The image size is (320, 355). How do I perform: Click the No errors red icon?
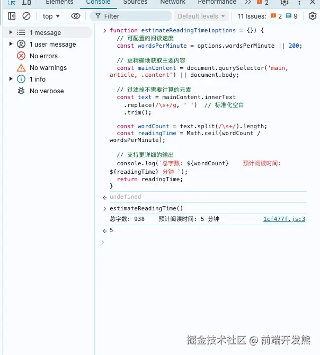(21, 56)
